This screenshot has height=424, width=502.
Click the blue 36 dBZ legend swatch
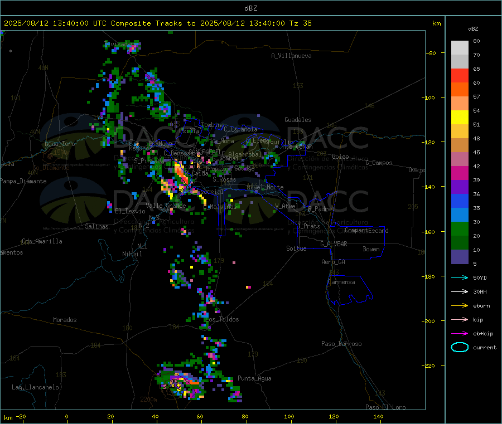pyautogui.click(x=460, y=201)
